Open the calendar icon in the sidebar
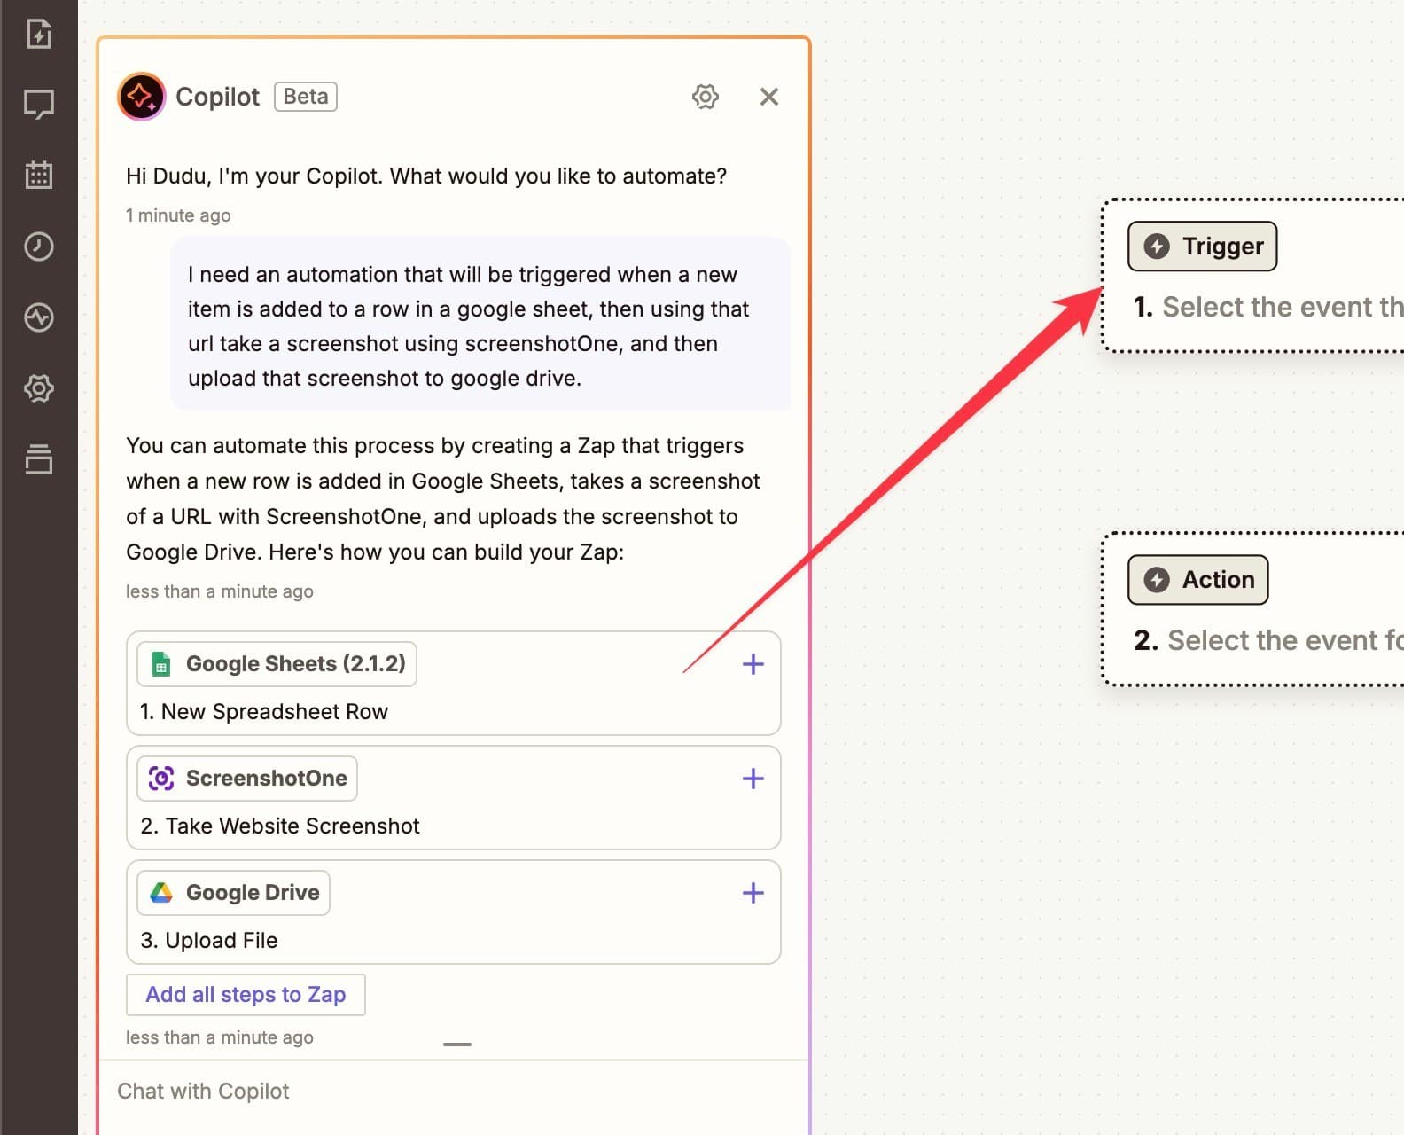This screenshot has width=1404, height=1135. (x=39, y=175)
